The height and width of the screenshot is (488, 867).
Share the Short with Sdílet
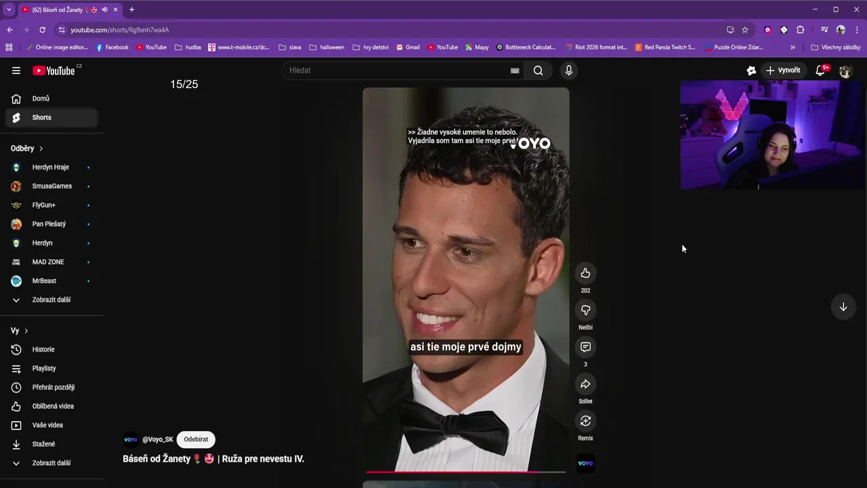click(x=585, y=384)
